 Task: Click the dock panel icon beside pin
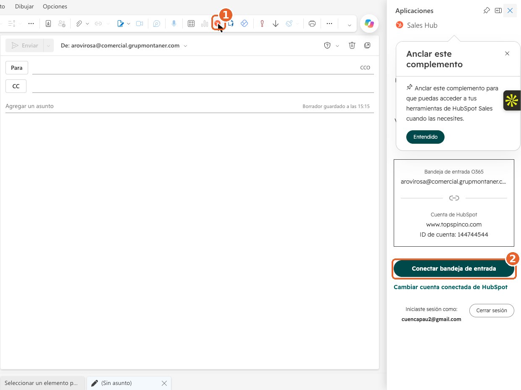498,11
